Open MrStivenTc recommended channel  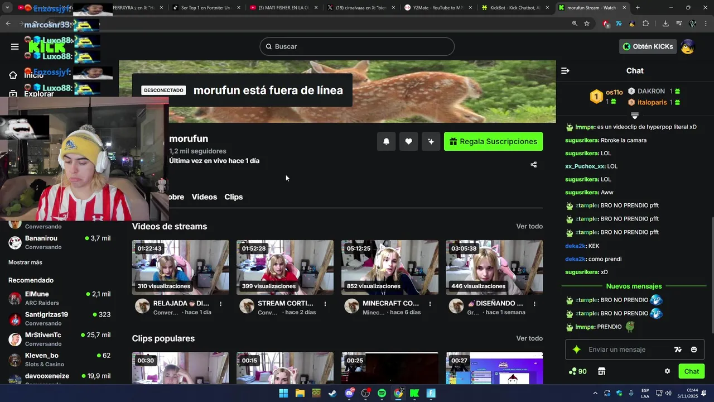(59, 339)
